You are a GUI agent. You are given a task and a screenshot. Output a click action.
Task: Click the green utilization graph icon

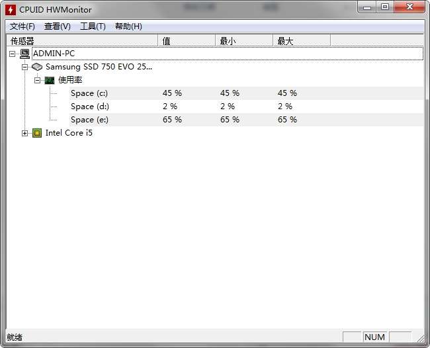pos(50,80)
